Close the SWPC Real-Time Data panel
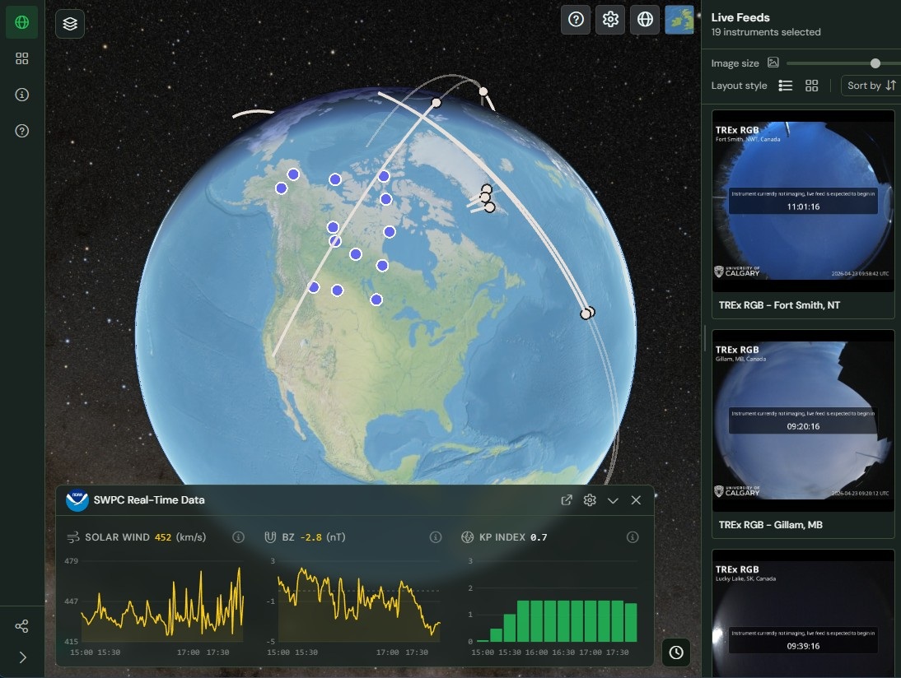Image resolution: width=901 pixels, height=678 pixels. (x=636, y=500)
